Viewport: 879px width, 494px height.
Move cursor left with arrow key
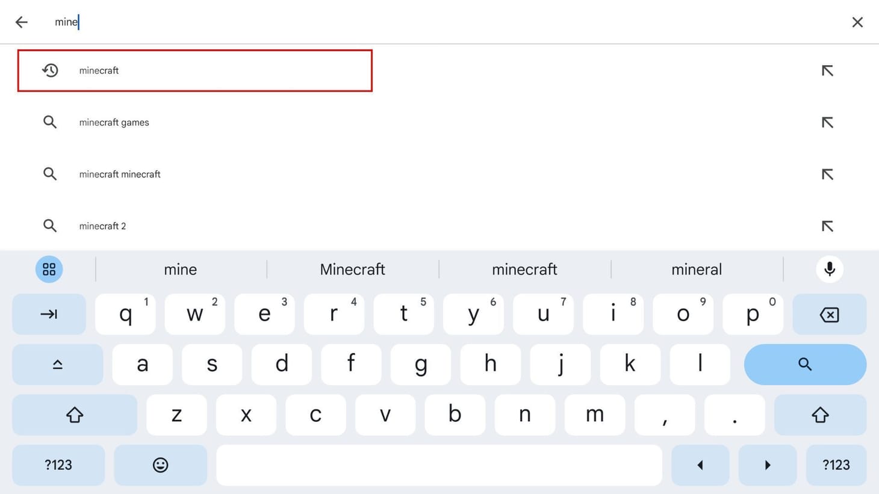700,465
